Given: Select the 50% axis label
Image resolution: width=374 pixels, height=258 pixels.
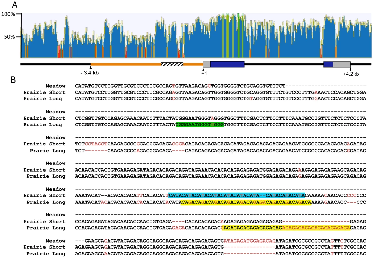Looking at the screenshot, I should point(10,37).
